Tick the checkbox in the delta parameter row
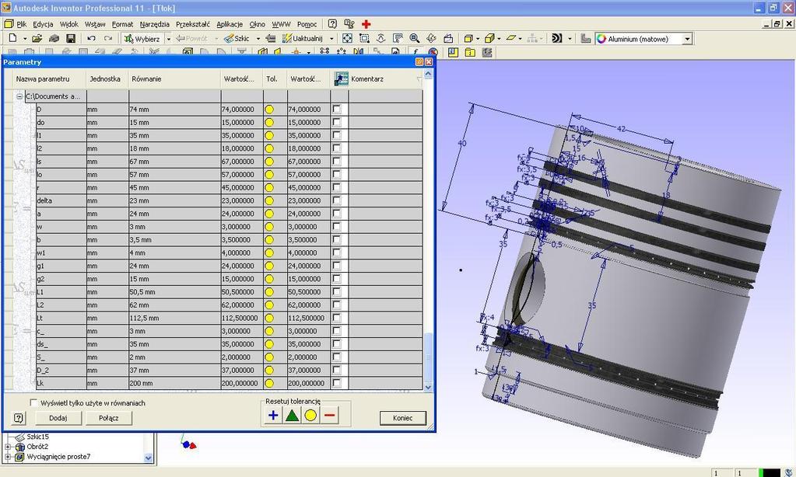This screenshot has width=796, height=477. point(337,200)
